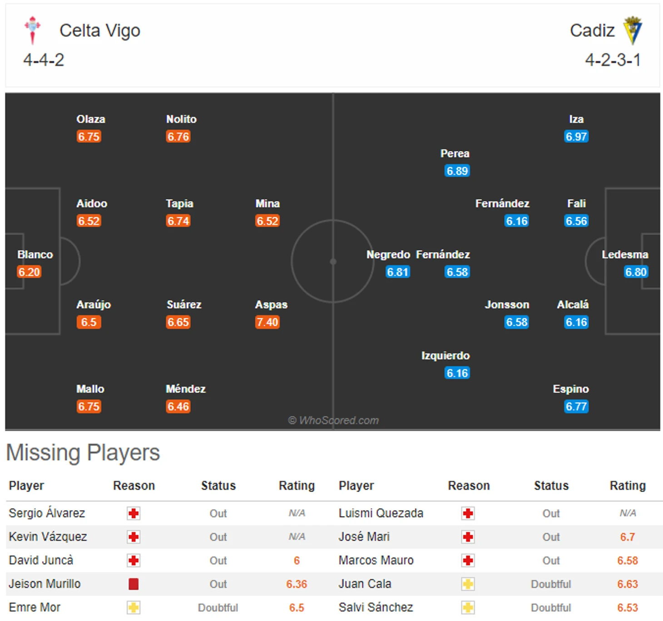Click the Celta Vigo team name
This screenshot has width=663, height=621.
[x=100, y=30]
